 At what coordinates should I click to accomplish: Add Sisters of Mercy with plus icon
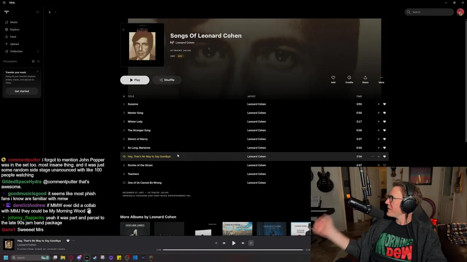pyautogui.click(x=378, y=139)
